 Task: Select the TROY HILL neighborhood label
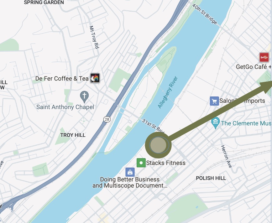(x=73, y=135)
